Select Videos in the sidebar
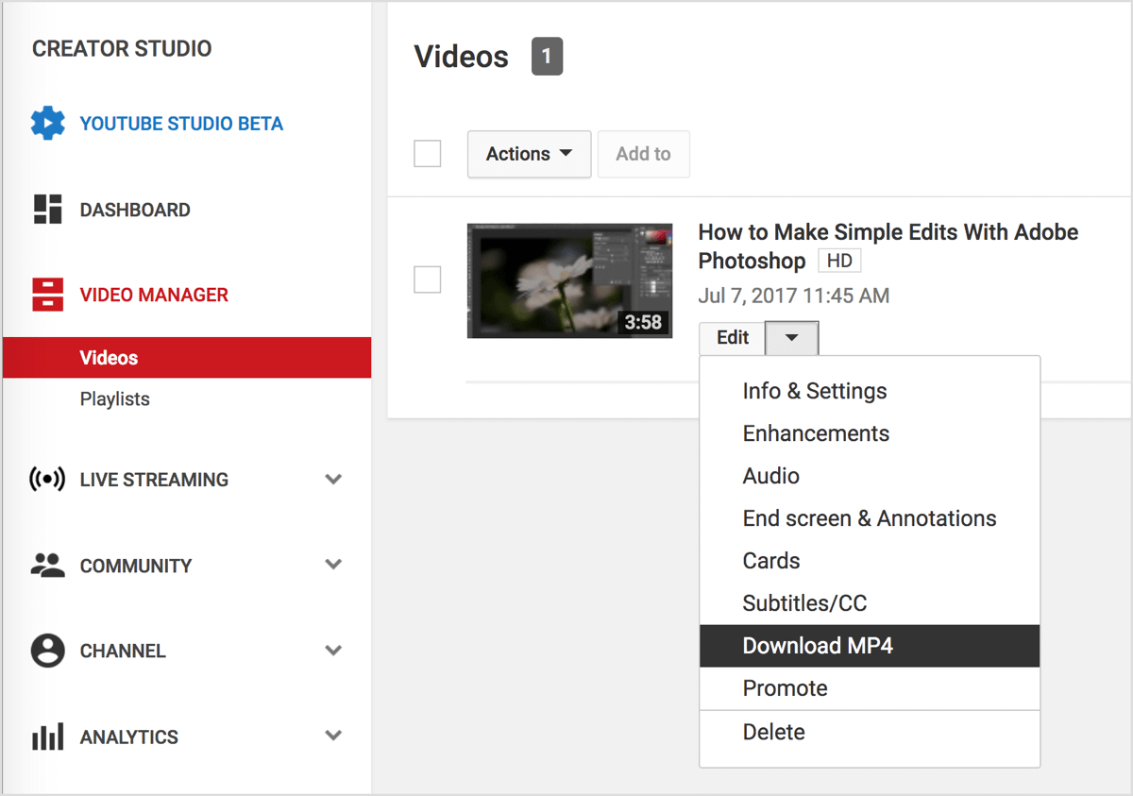This screenshot has width=1133, height=796. (x=187, y=358)
